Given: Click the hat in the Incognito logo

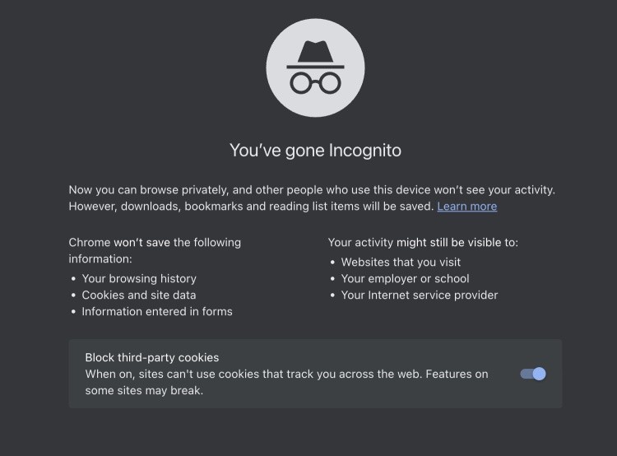Looking at the screenshot, I should tap(315, 54).
